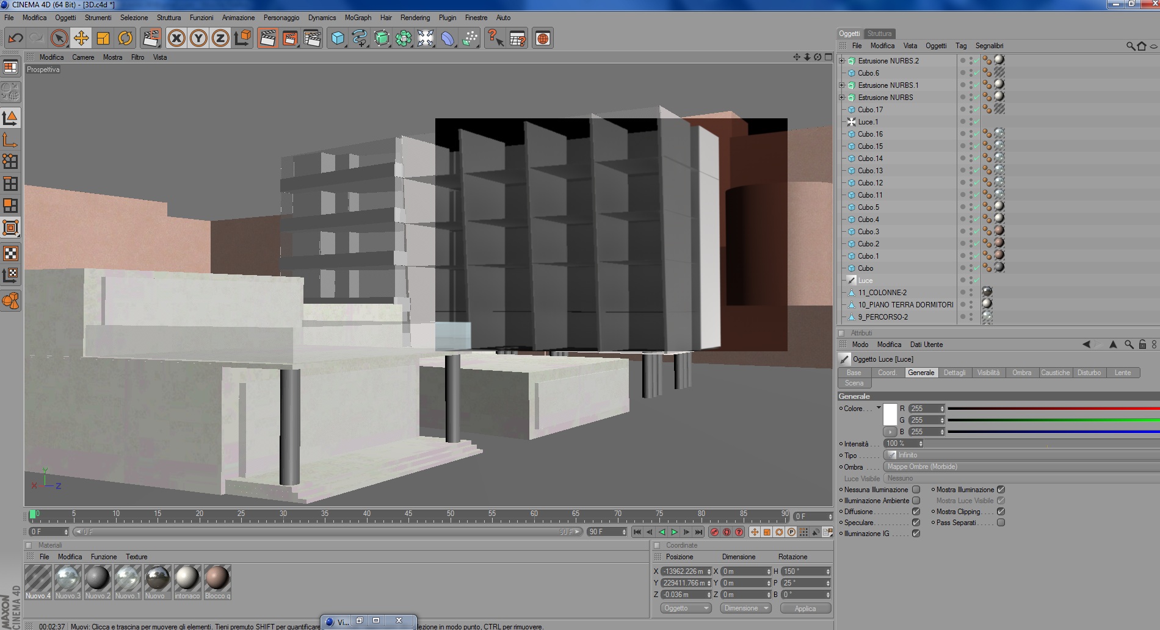Play the animation forward
1160x630 pixels.
tap(675, 532)
